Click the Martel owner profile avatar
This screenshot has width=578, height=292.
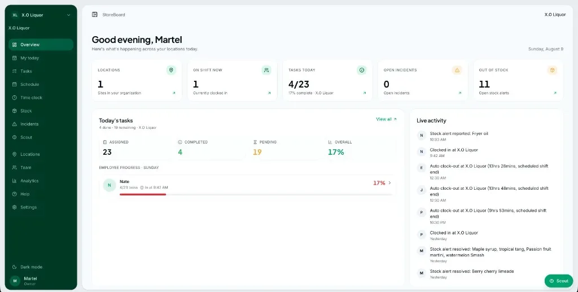point(15,281)
